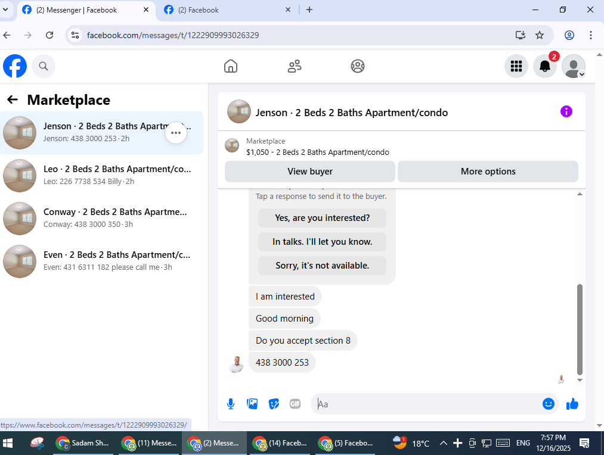This screenshot has height=455, width=604.
Task: Choose a GIF icon
Action: pos(295,404)
